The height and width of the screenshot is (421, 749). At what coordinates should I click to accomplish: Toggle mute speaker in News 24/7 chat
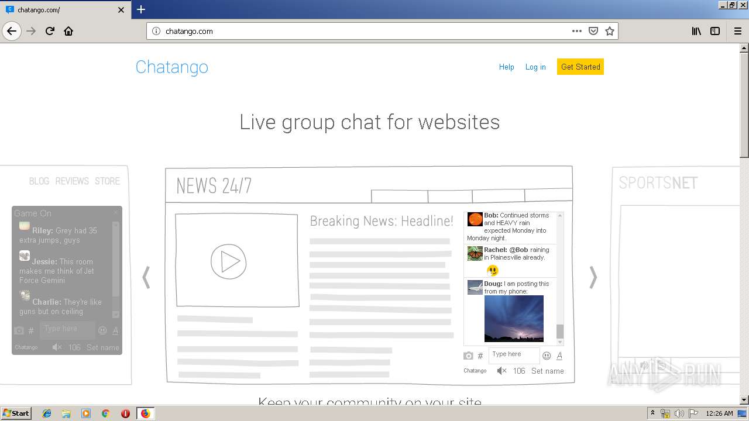pos(501,371)
